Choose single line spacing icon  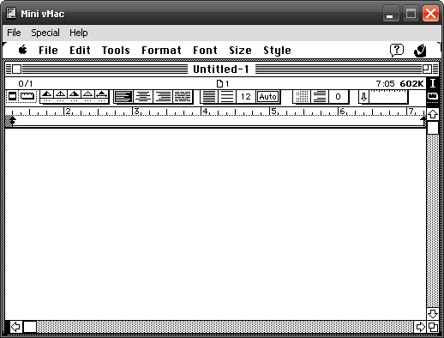209,97
